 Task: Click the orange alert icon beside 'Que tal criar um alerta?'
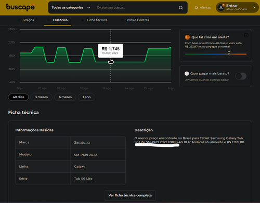[187, 37]
